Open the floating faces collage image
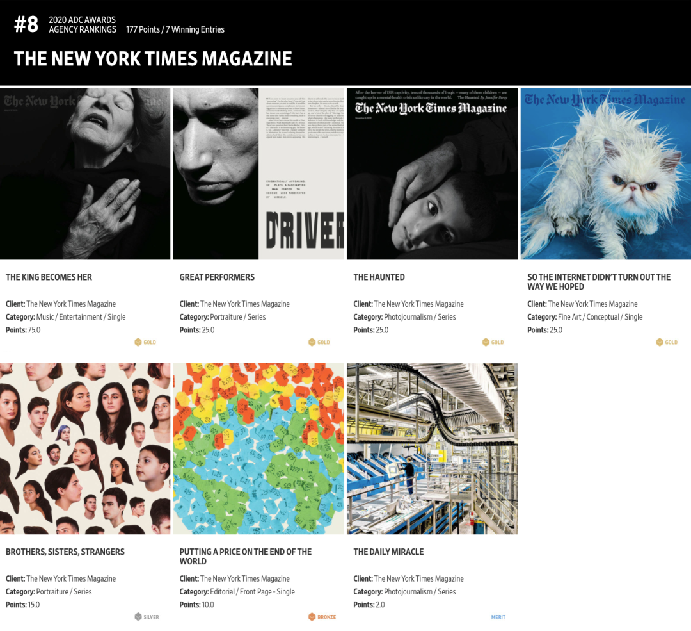Viewport: 691px width, 631px height. pos(85,449)
